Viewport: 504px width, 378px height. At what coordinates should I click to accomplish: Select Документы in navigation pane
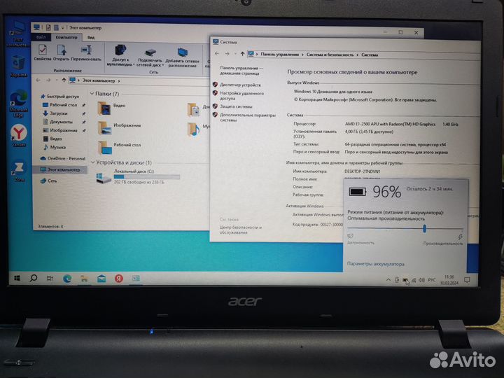58,122
